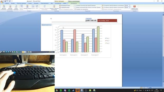Click the red date field in header
This screenshot has width=164, height=92.
107,21
